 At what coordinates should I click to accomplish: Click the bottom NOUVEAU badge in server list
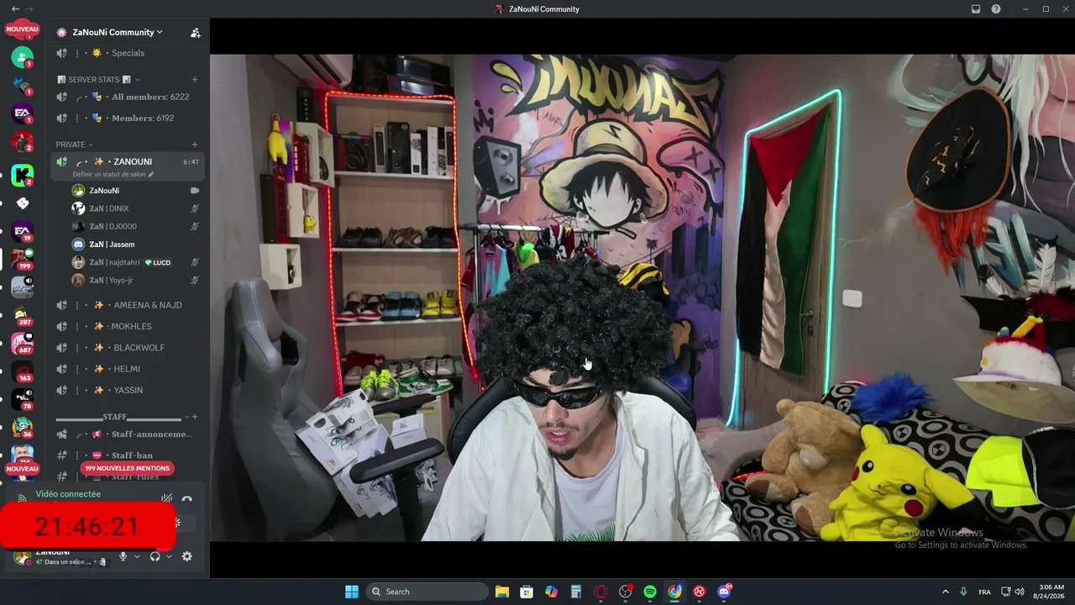click(23, 469)
